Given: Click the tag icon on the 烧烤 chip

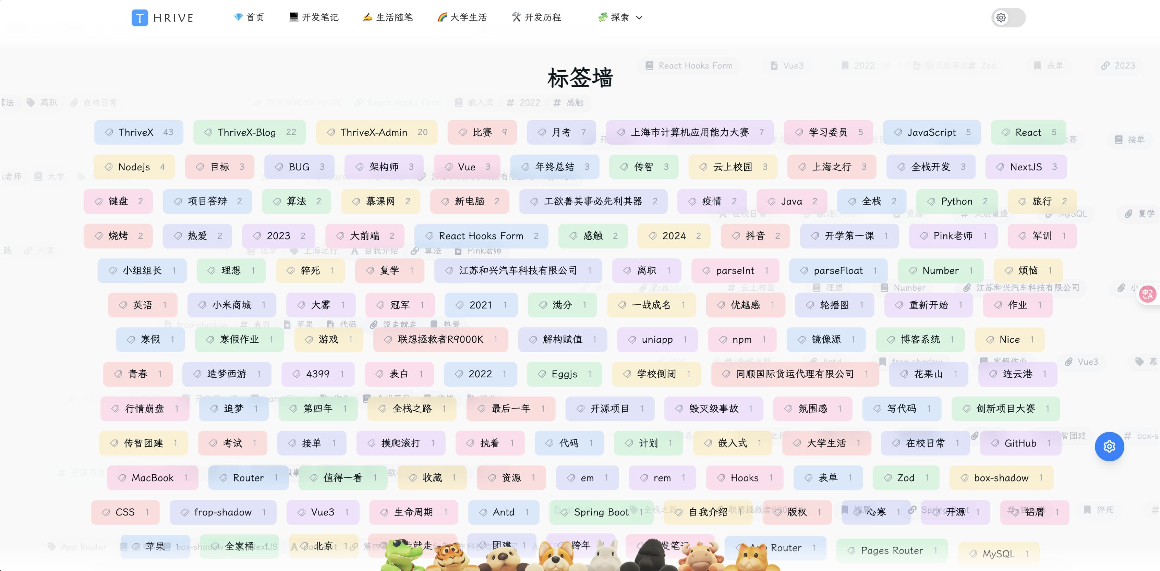Looking at the screenshot, I should click(x=98, y=236).
